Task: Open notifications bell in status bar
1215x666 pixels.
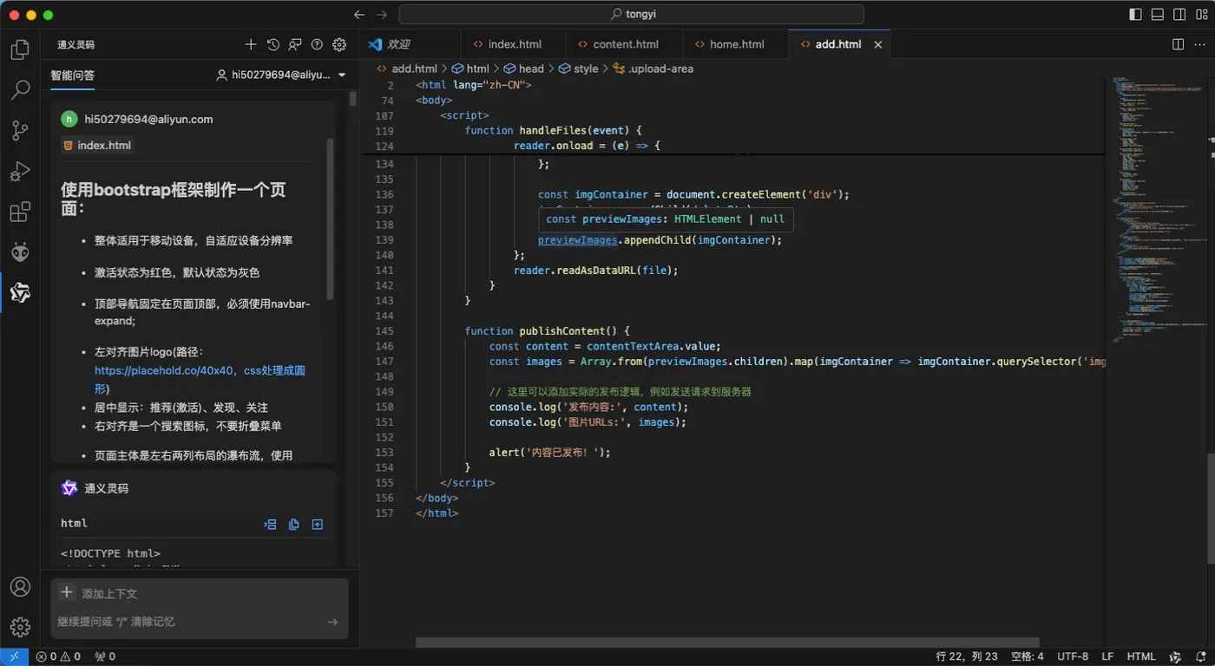Action: (1199, 656)
